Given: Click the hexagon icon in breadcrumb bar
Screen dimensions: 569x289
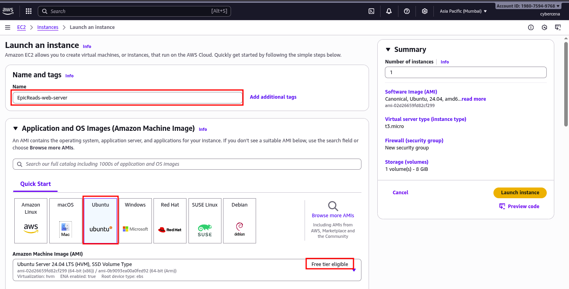Looking at the screenshot, I should pyautogui.click(x=544, y=27).
